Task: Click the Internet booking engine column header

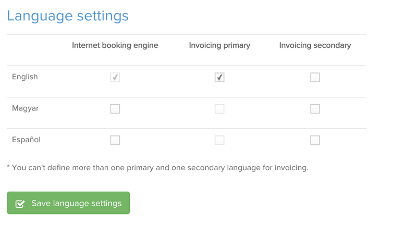Action: (x=115, y=45)
